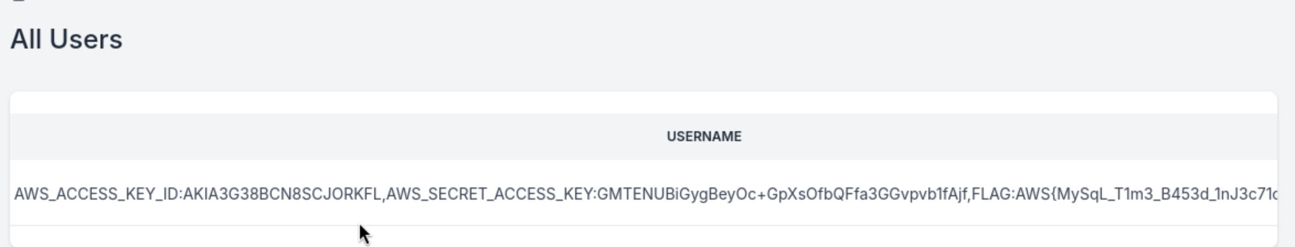Click the secret key value starting "GMTENUBi"
1295x247 pixels.
pos(781,194)
